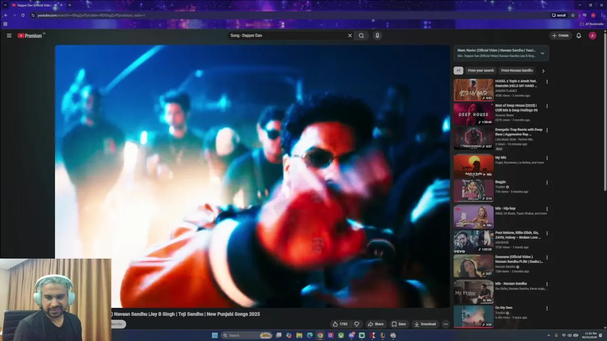This screenshot has width=607, height=341.
Task: Open Mix - Navaan Sandhu playlist
Action: tap(511, 284)
